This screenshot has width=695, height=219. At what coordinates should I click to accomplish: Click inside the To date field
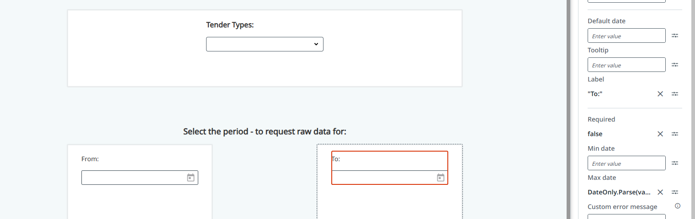coord(383,178)
